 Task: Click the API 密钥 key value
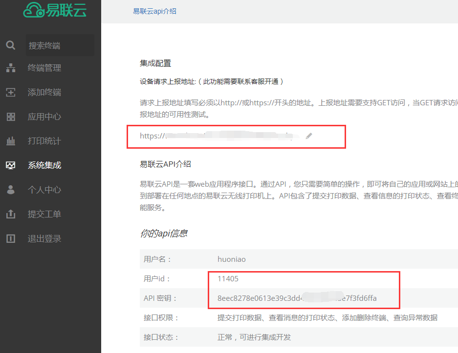pyautogui.click(x=297, y=298)
